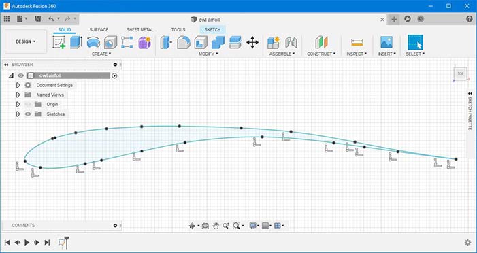Select the Pan hand tool
This screenshot has height=253, width=477.
click(x=216, y=226)
